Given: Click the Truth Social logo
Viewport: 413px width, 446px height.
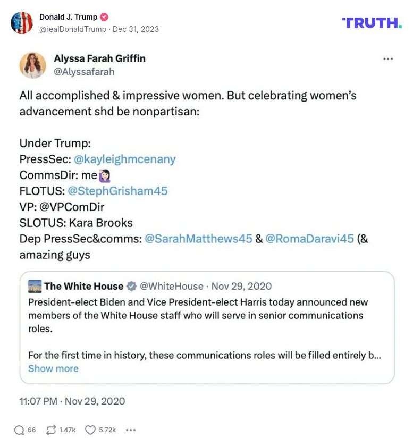Looking at the screenshot, I should [372, 22].
